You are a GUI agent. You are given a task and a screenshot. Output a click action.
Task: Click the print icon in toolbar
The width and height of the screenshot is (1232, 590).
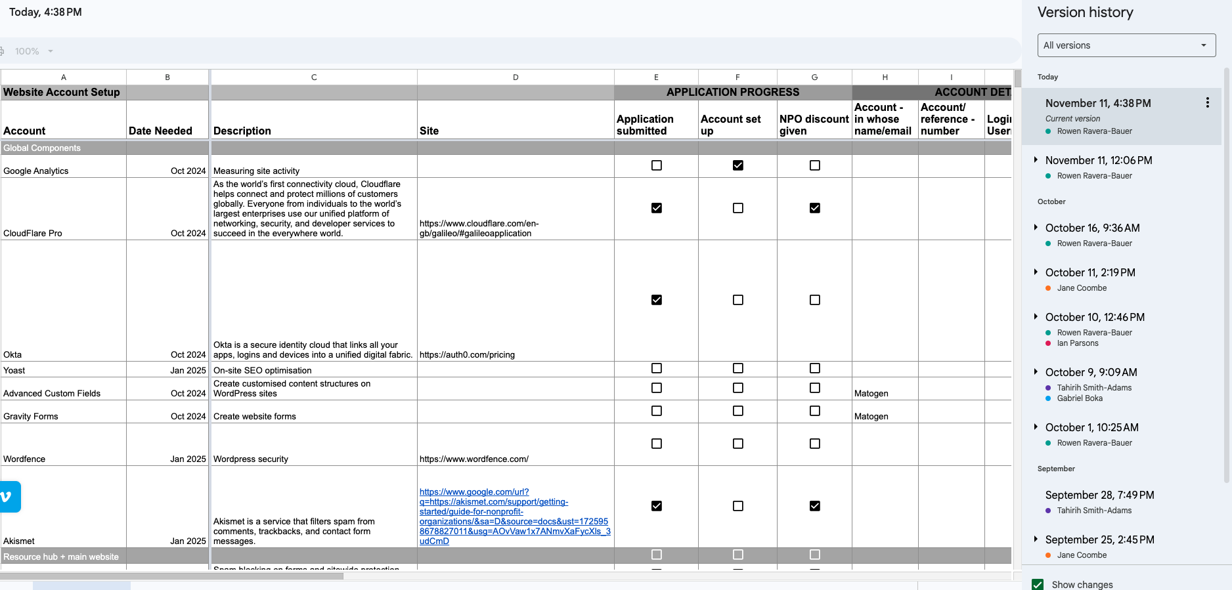2,51
